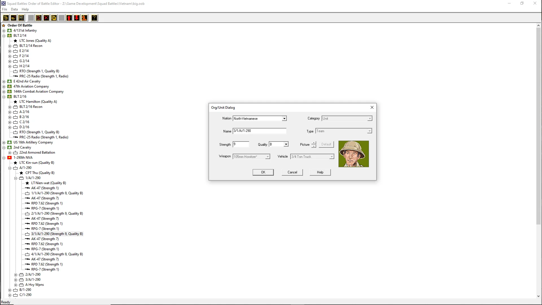Click the red move up arrow icon

coord(69,18)
